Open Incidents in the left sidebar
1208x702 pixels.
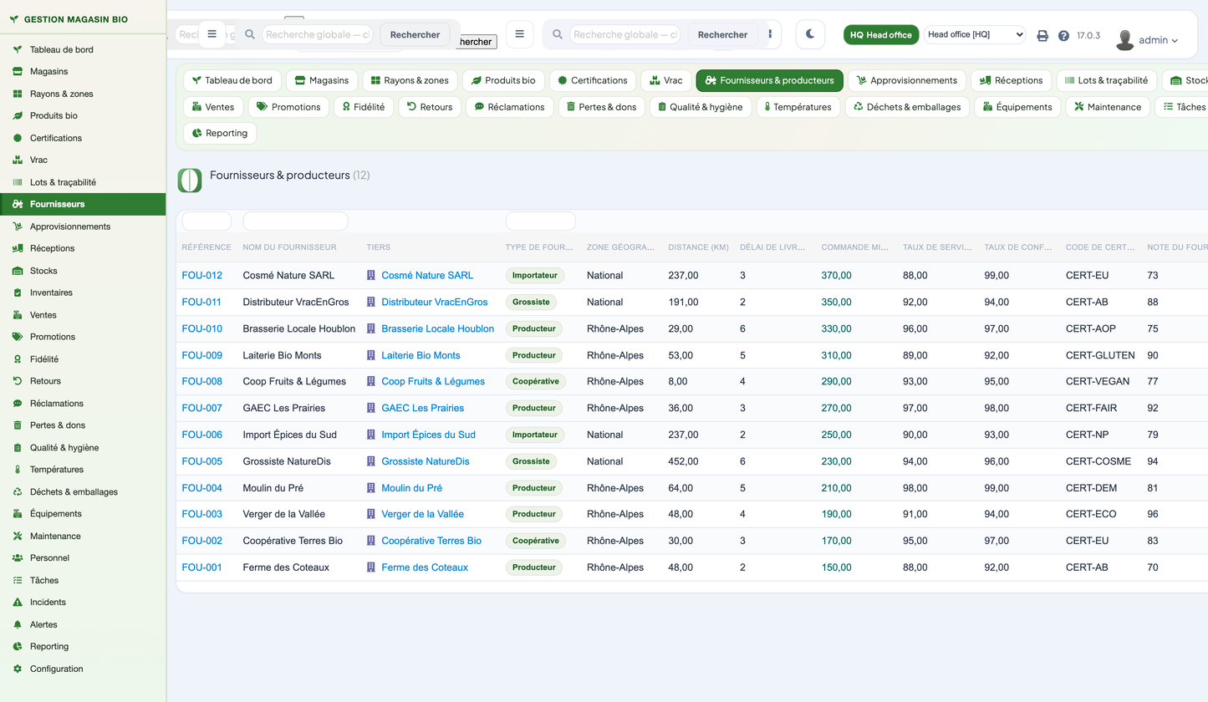(83, 602)
